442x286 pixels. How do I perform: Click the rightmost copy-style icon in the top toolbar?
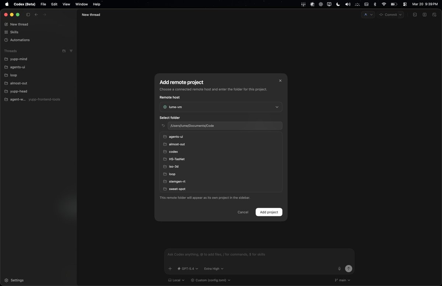coord(434,15)
